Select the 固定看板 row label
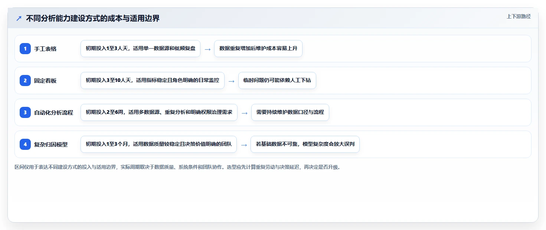This screenshot has width=546, height=230. pos(45,80)
